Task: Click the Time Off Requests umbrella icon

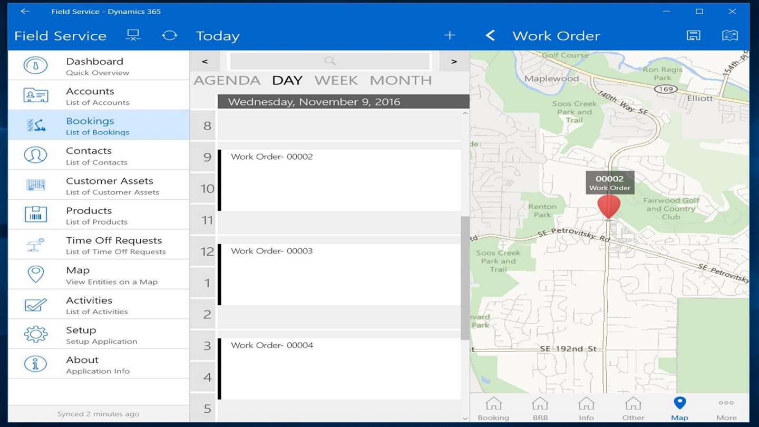Action: (x=36, y=245)
